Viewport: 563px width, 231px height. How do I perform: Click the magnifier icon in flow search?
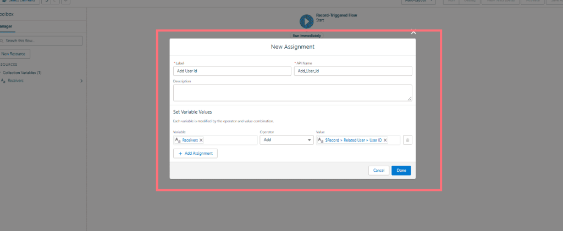tap(2, 41)
